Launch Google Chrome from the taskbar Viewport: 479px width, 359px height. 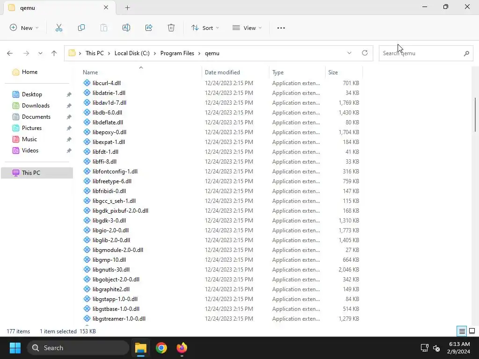161,348
